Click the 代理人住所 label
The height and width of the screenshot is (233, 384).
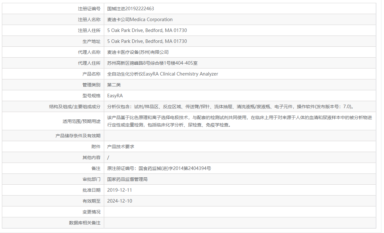click(89, 63)
